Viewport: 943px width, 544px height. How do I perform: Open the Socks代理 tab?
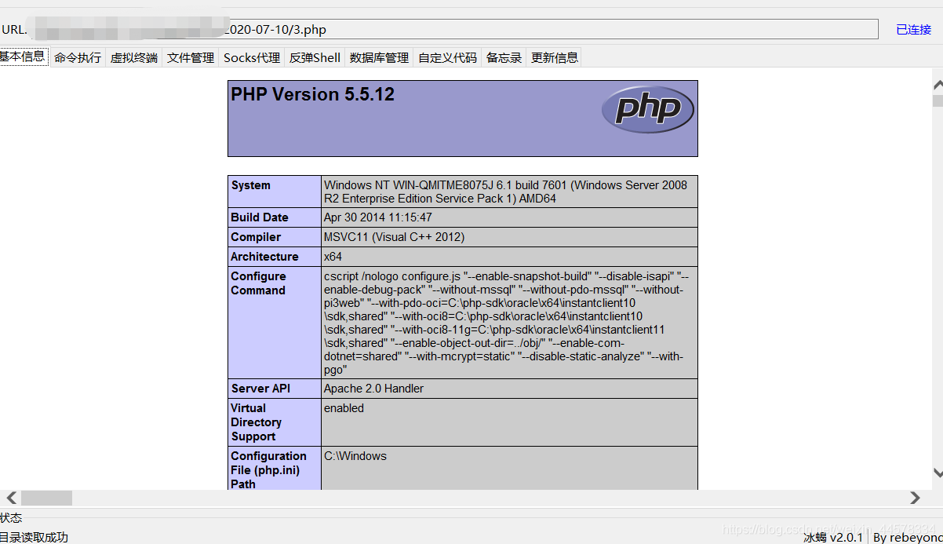[x=252, y=57]
